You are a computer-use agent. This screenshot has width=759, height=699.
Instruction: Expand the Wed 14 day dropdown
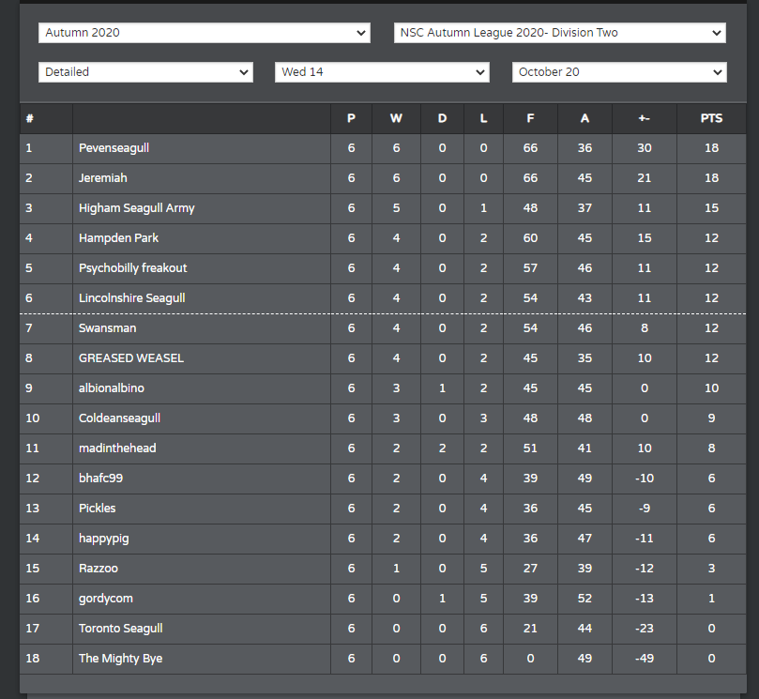coord(382,72)
